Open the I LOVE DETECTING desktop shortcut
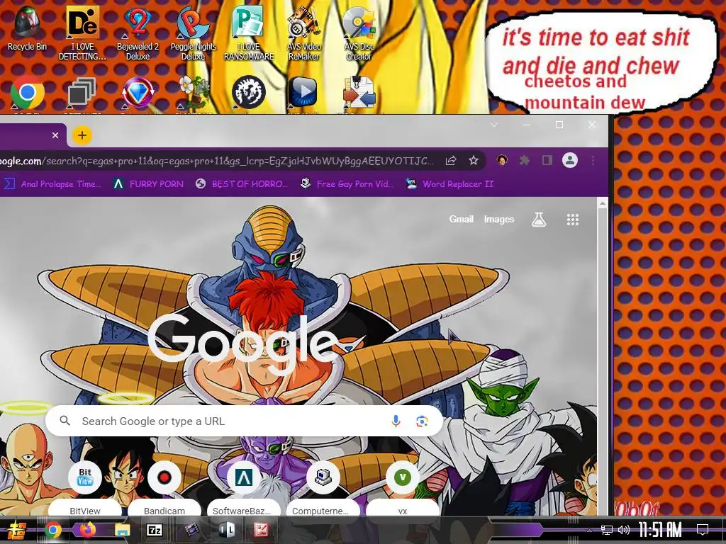 pos(82,33)
